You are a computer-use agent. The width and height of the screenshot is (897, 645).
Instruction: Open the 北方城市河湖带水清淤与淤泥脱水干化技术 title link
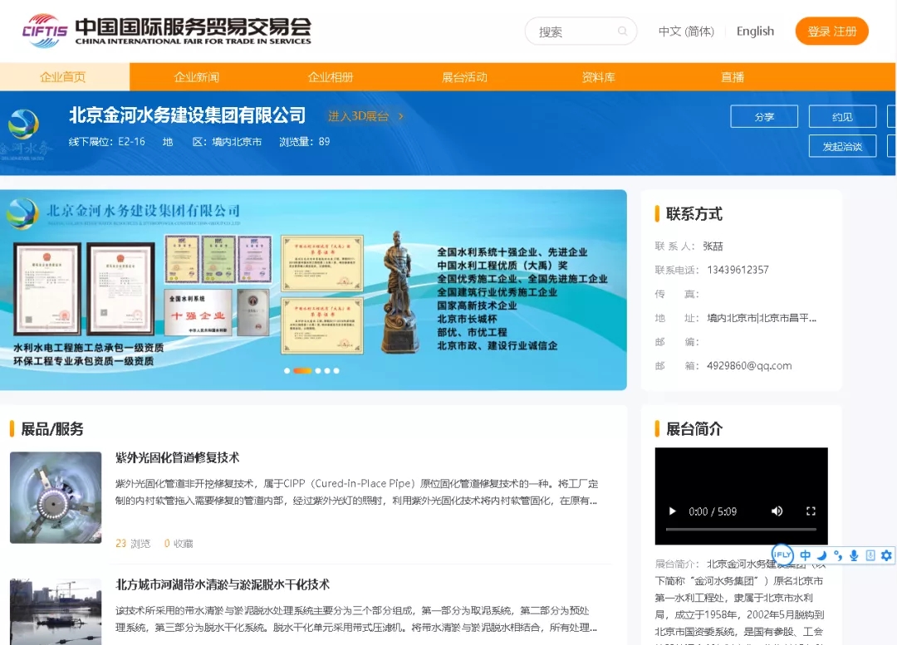point(223,584)
